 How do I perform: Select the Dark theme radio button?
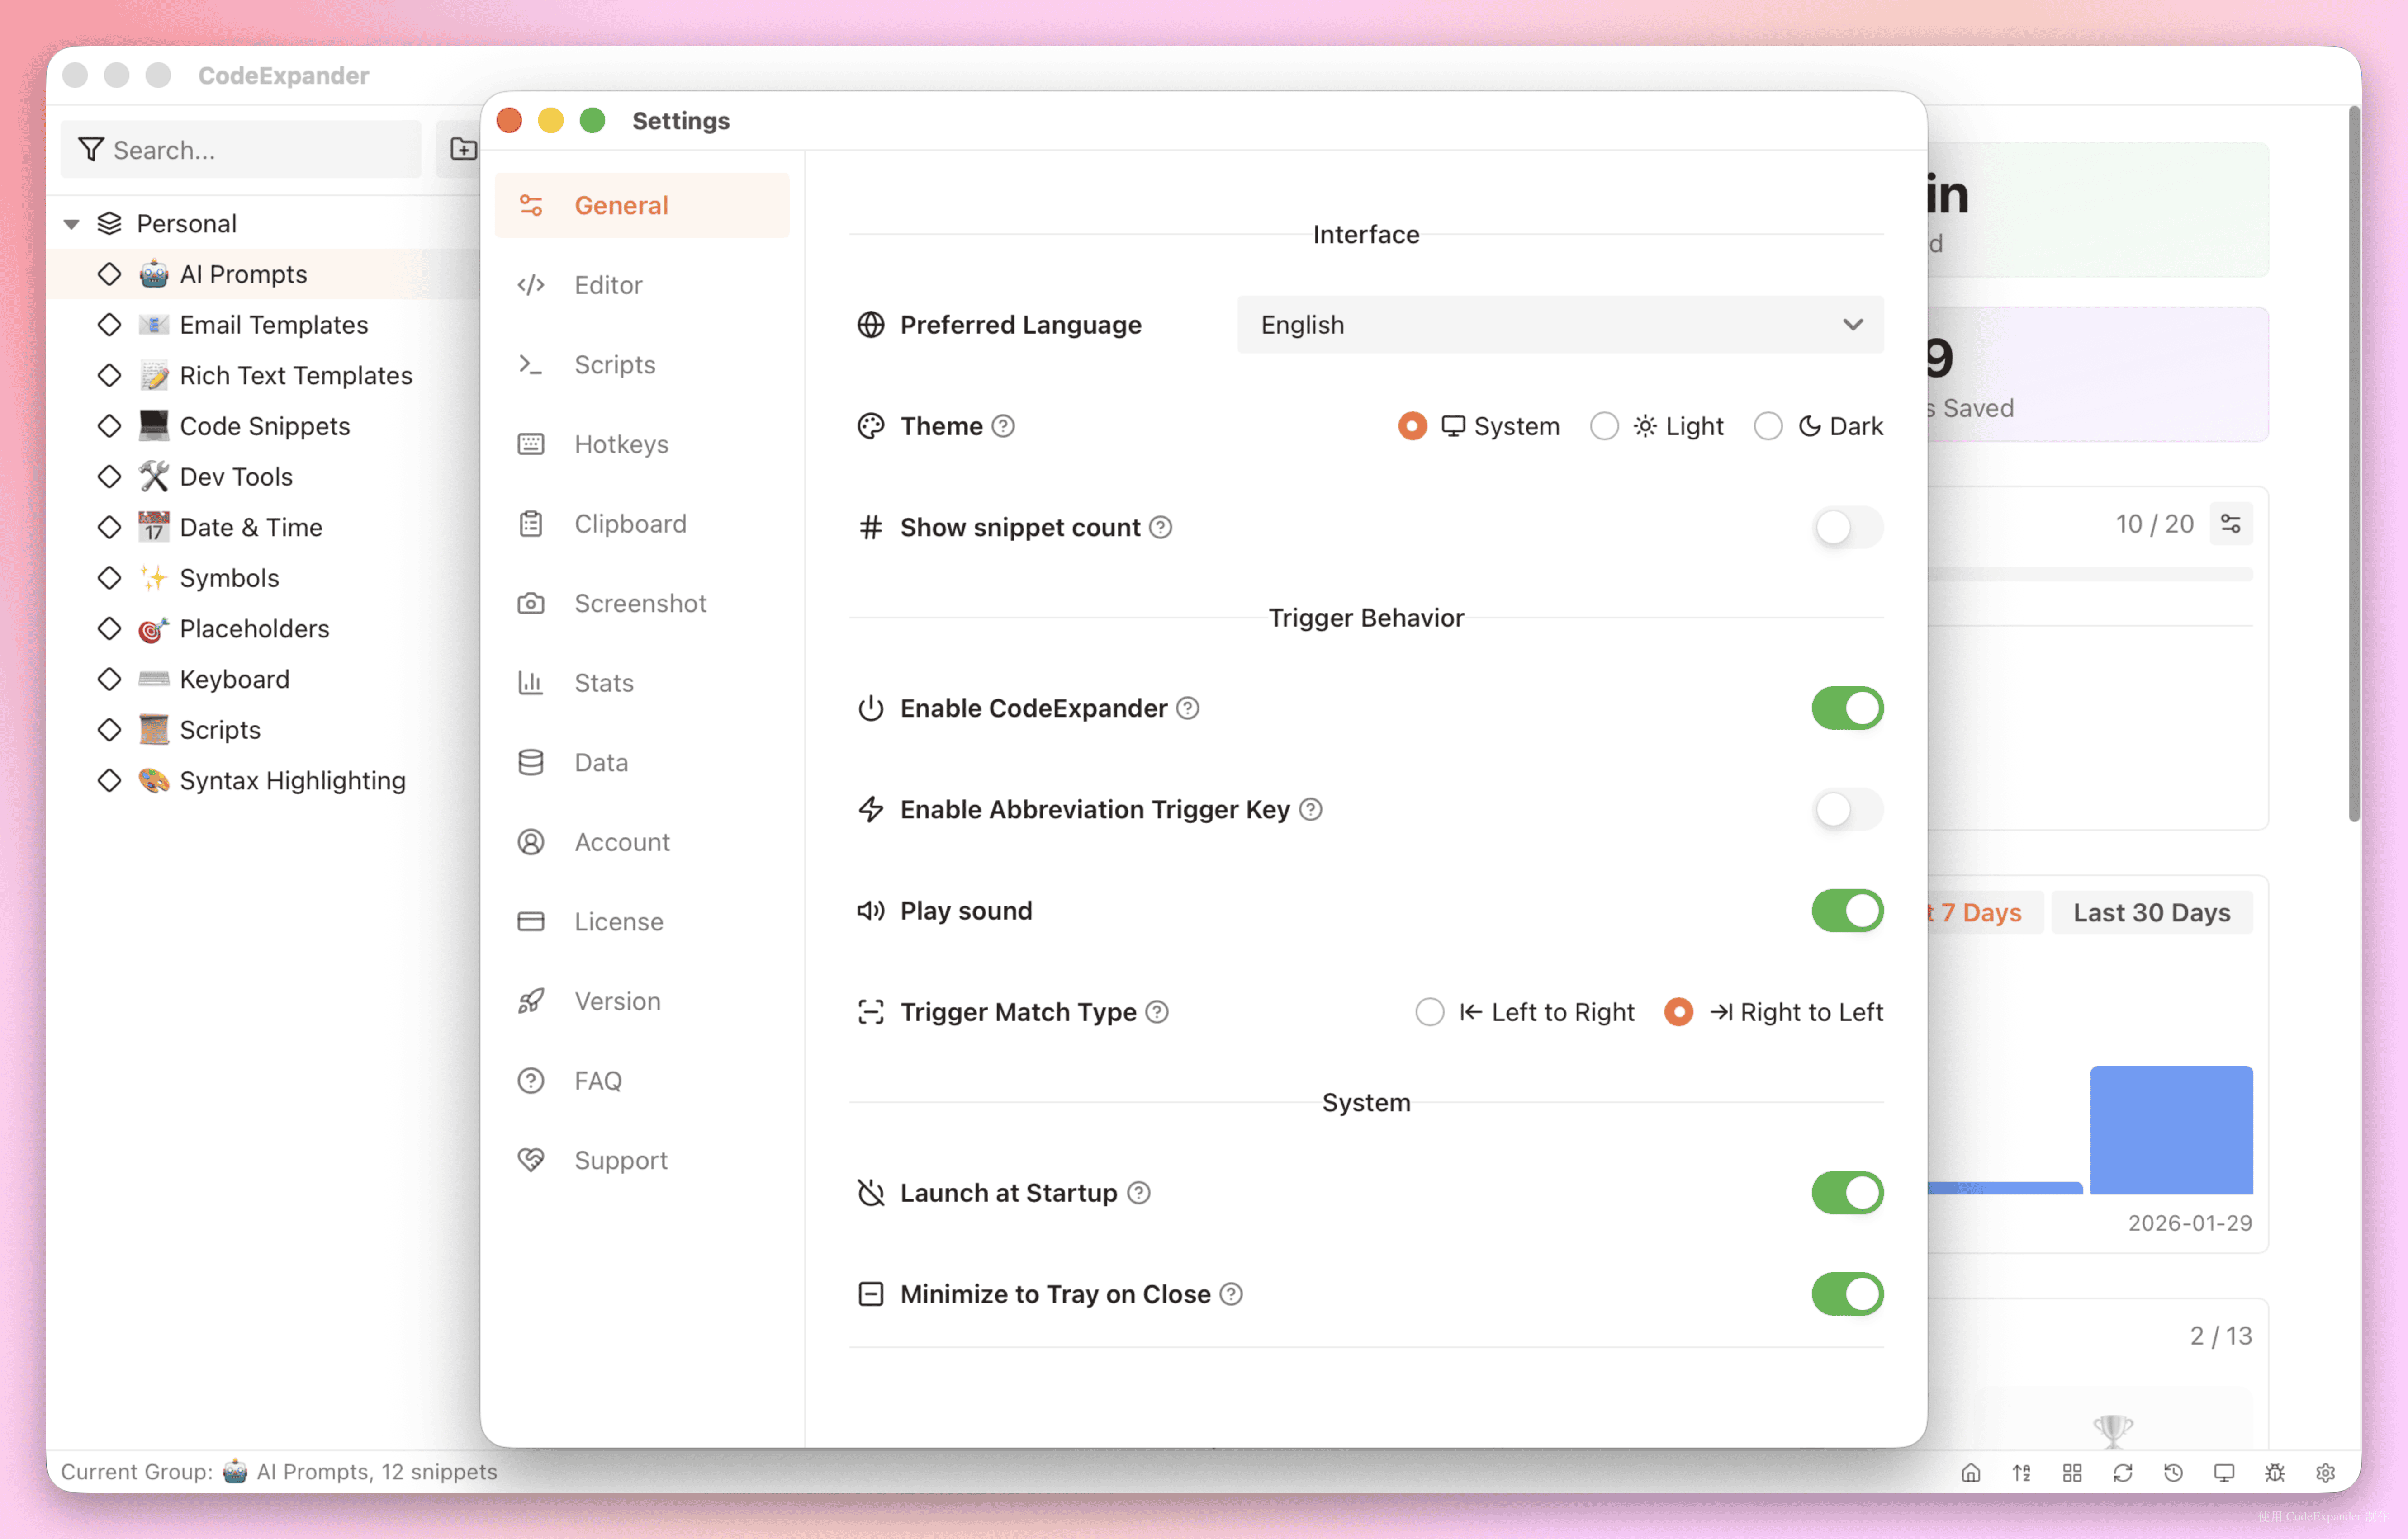(1768, 426)
